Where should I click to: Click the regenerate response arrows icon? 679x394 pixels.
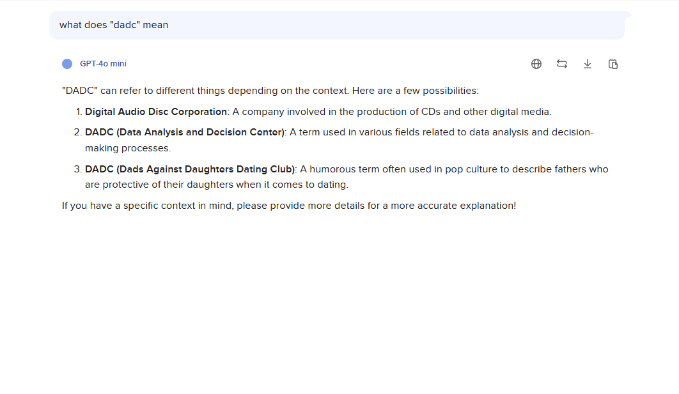coord(562,64)
